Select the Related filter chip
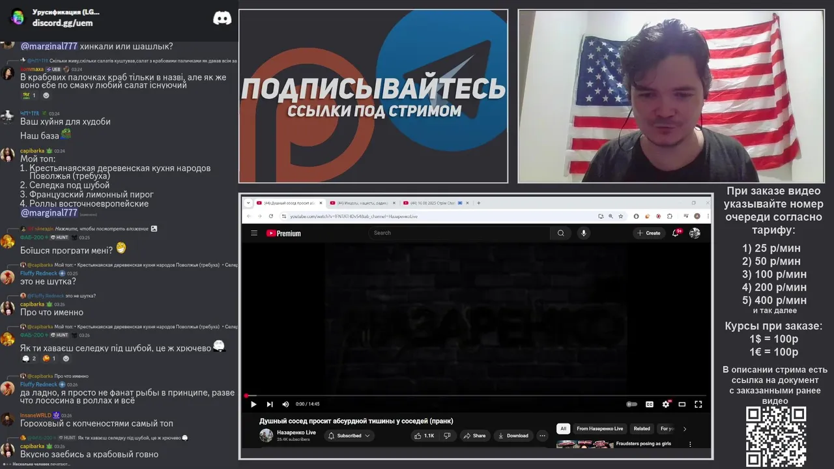Viewport: 834px width, 469px height. tap(642, 429)
